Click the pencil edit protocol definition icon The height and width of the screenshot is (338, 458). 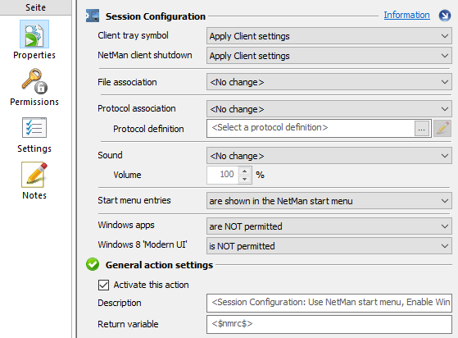442,128
